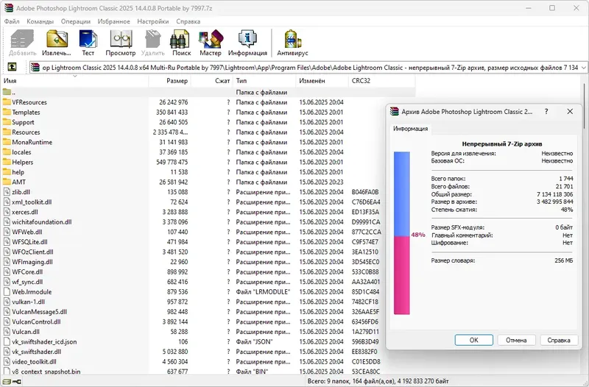This screenshot has height=387, width=589.
Task: Click the Web.lrmodule file icon
Action: [x=7, y=291]
